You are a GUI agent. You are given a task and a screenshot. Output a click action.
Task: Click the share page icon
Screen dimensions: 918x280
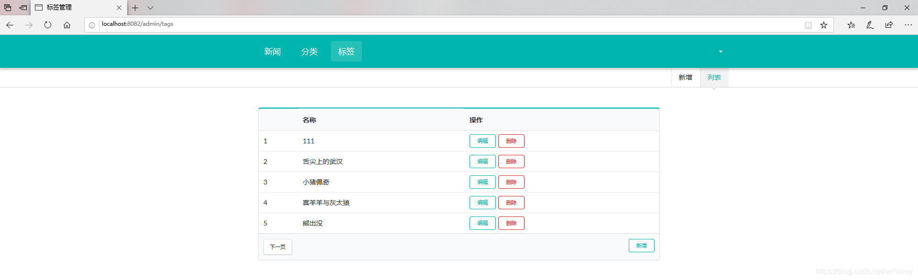tap(889, 25)
